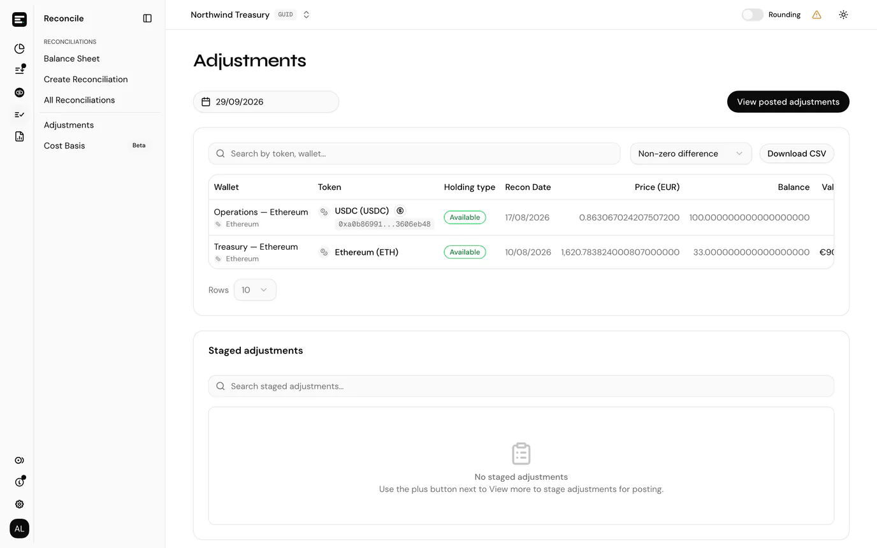877x548 pixels.
Task: Open the sorted-list icon with notification dot
Action: [x=19, y=70]
